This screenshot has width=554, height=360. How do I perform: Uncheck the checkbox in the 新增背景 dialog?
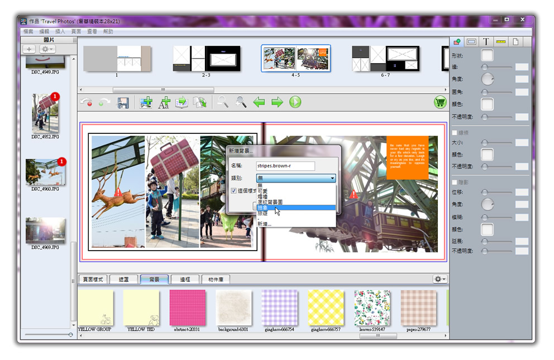pos(234,191)
